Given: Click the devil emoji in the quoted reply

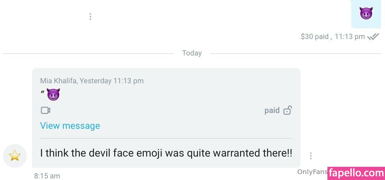Looking at the screenshot, I should tap(53, 95).
